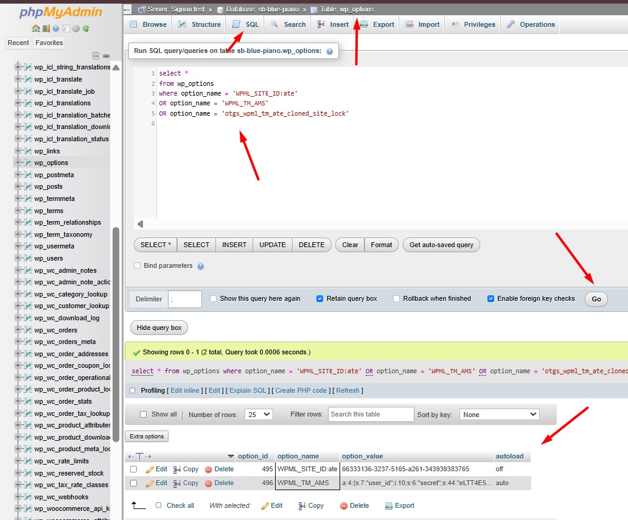Screen dimensions: 628x520
Task: Collapse all navigation tree icon
Action: pos(96,55)
